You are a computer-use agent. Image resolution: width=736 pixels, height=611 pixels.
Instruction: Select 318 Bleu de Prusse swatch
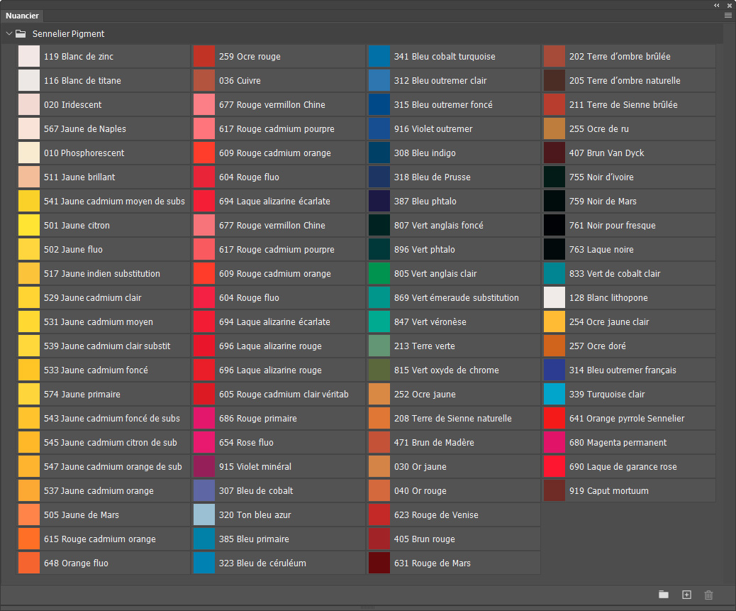454,177
